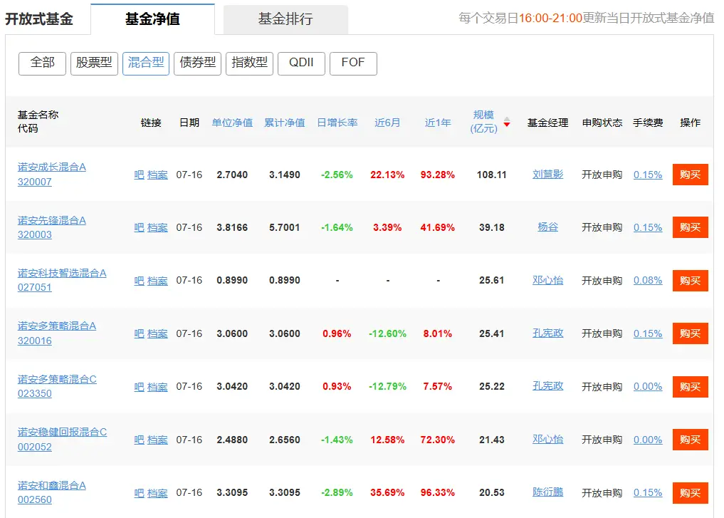The image size is (724, 518).
Task: View fund manager 刘慧影
Action: click(547, 174)
